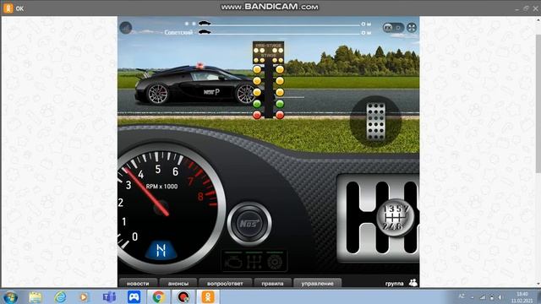
Task: Click the starting lights tree
Action: tap(269, 80)
